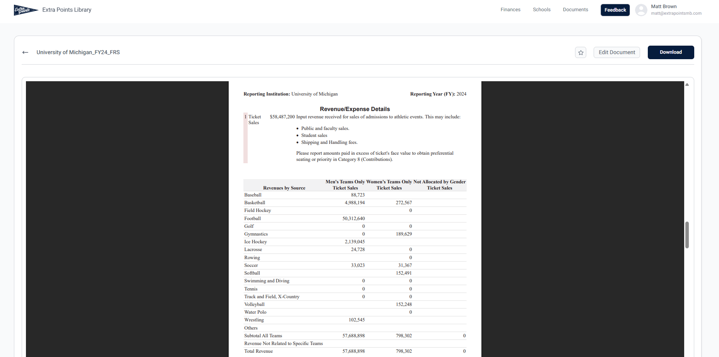Click the Revenue/Expense Details heading
This screenshot has height=357, width=719.
(x=355, y=109)
